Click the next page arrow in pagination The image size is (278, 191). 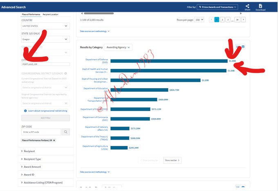coord(243,19)
